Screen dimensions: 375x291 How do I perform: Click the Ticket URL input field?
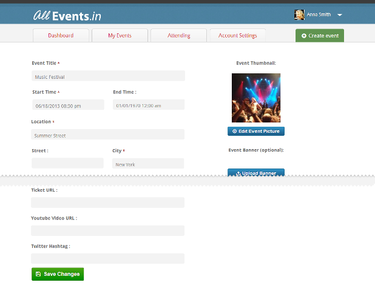coord(108,202)
